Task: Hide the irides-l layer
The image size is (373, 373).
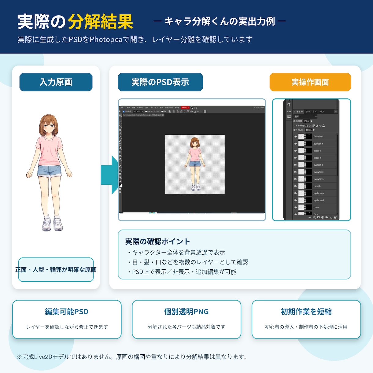Action: [295, 151]
